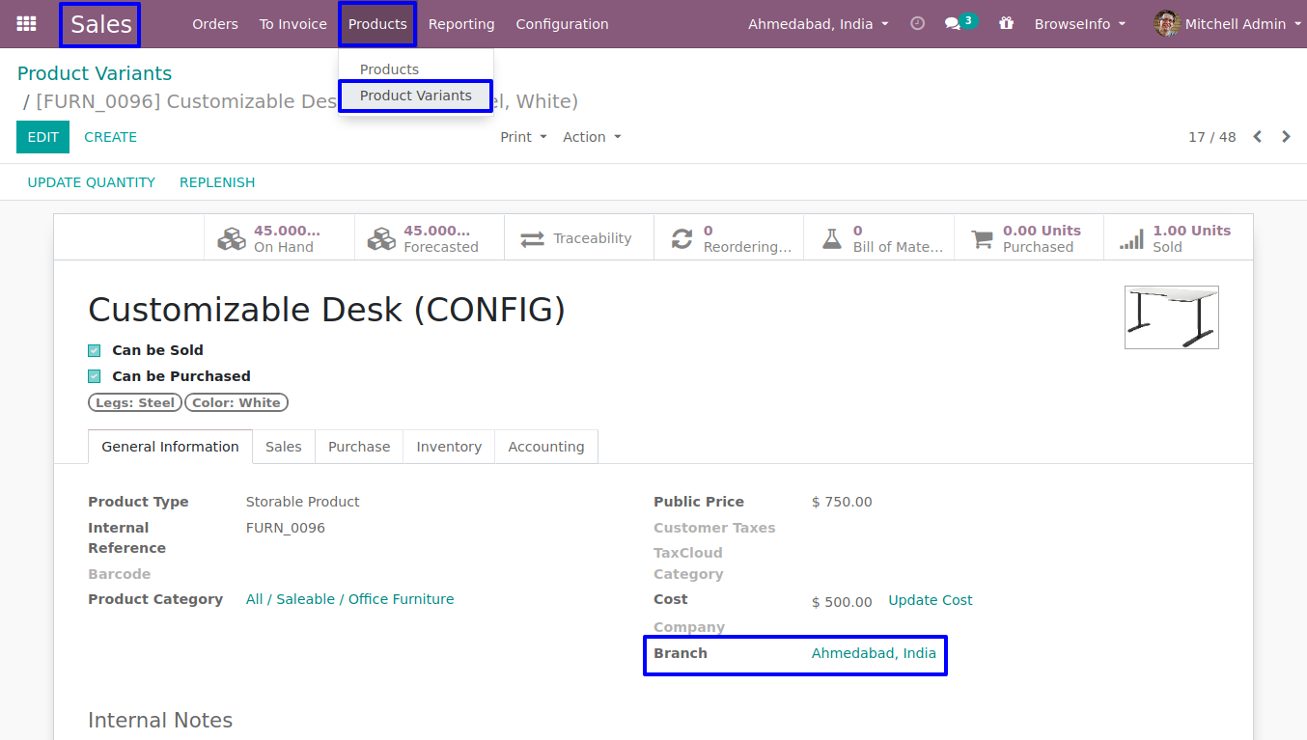
Task: Click the EDIT button
Action: point(42,137)
